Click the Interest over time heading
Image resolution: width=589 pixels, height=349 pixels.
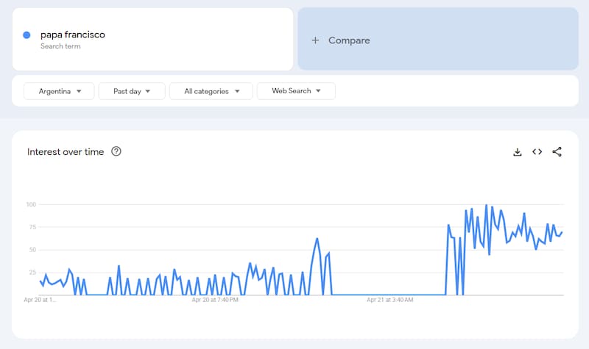(66, 152)
